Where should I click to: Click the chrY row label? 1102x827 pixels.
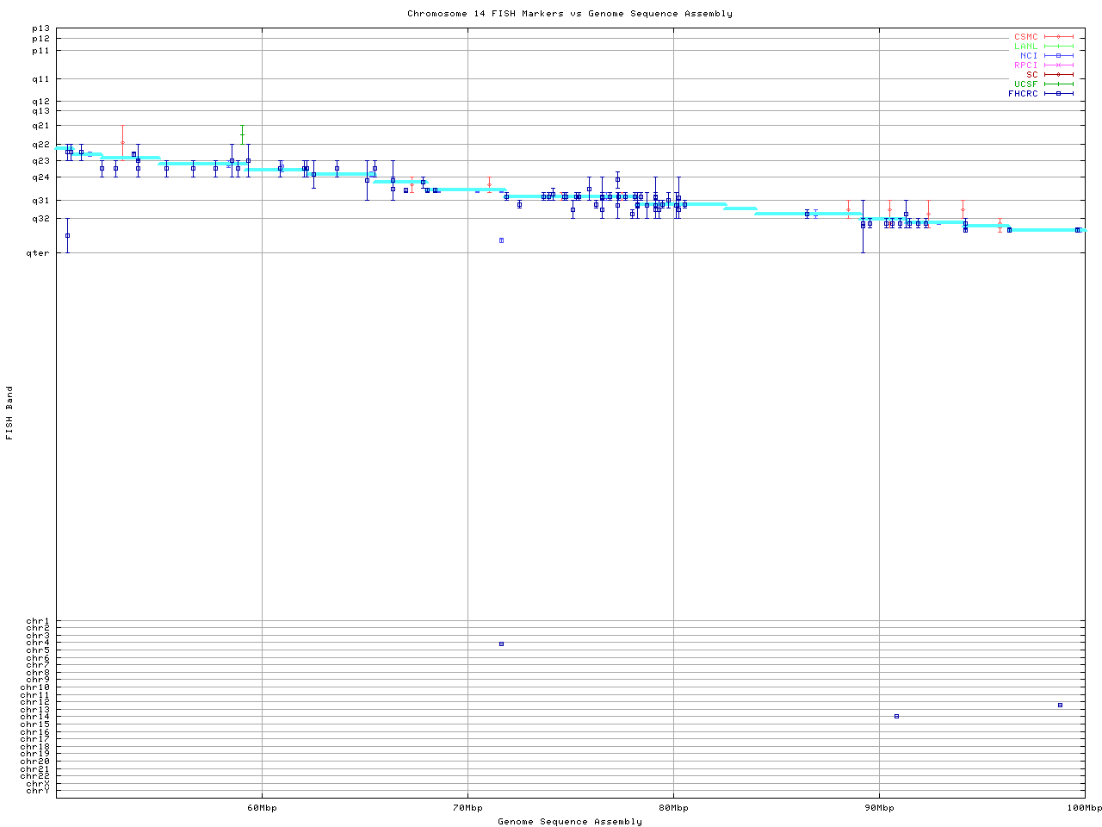pos(38,791)
